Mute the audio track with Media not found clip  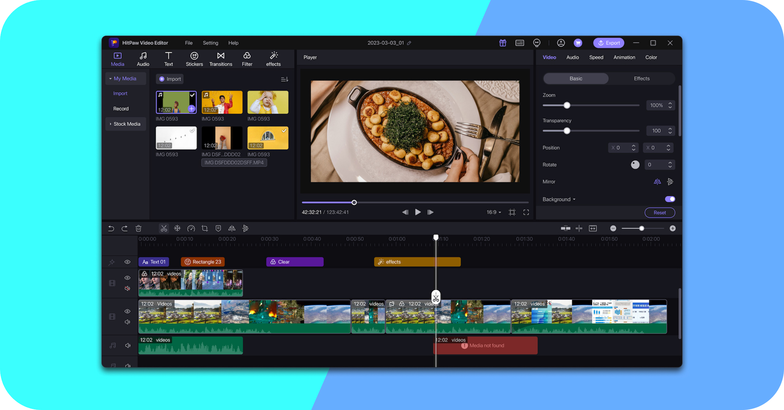[x=128, y=345]
